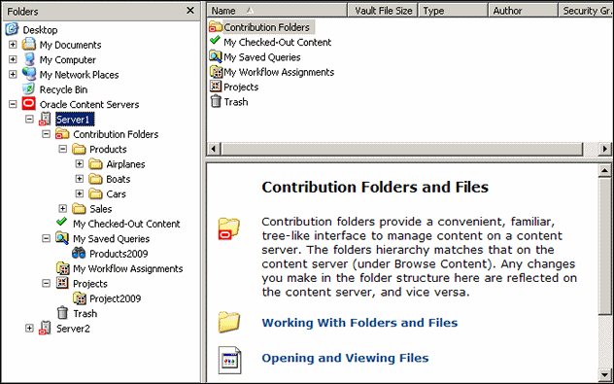
Task: Click Contribution Folders icon in file list
Action: click(x=216, y=27)
